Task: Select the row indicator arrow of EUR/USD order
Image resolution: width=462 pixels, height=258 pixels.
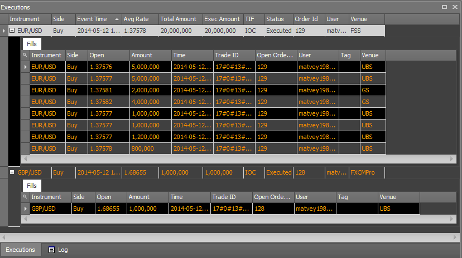Action: pos(3,31)
